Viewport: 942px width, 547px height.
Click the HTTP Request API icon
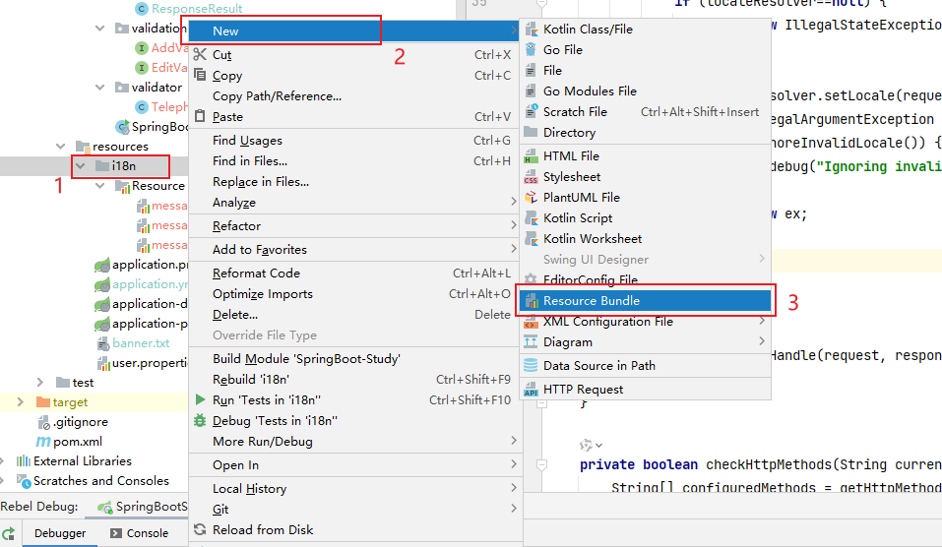click(532, 390)
